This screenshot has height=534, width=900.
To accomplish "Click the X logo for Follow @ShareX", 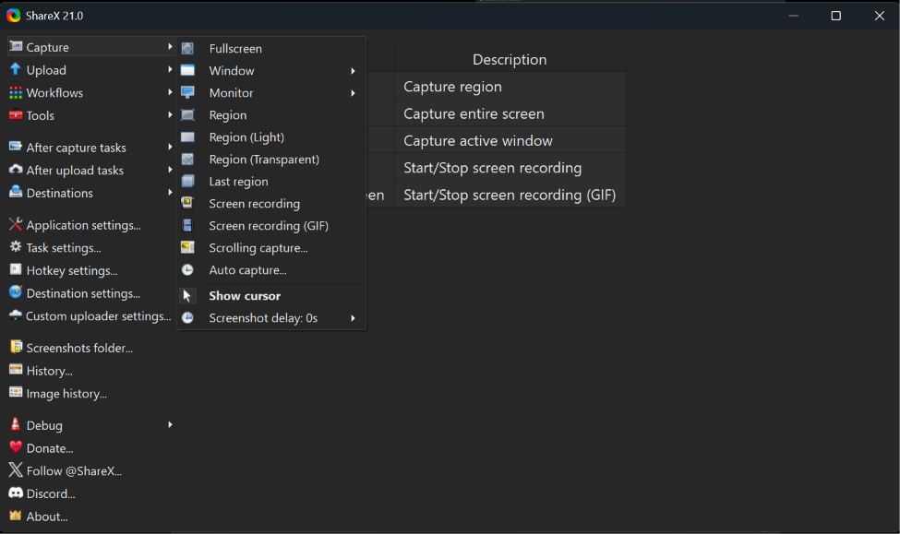I will [x=16, y=470].
